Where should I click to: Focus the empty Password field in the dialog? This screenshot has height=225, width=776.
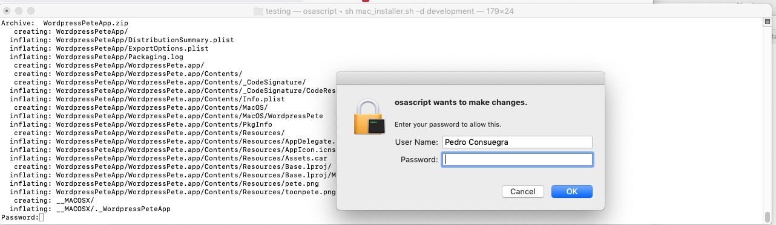click(x=517, y=159)
